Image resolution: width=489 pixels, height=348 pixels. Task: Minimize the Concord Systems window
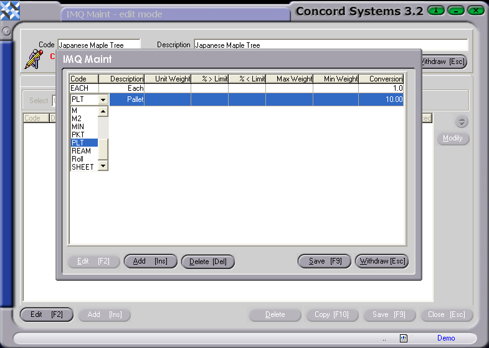[x=456, y=11]
